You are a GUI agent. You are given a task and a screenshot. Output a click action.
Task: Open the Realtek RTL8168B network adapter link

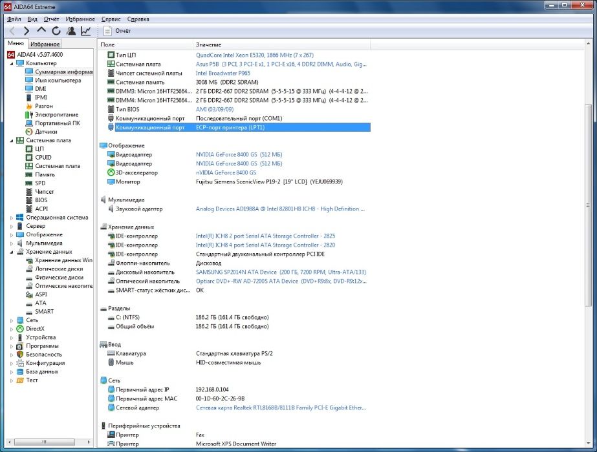click(281, 408)
